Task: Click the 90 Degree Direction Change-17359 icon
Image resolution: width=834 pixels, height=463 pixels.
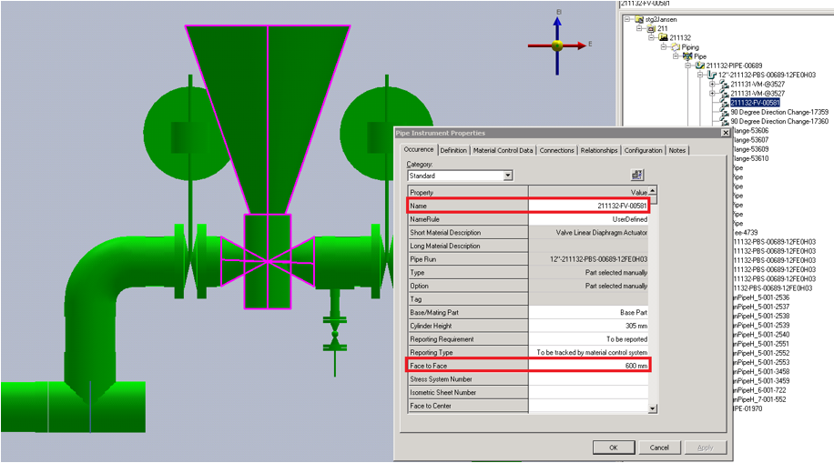Action: click(x=724, y=112)
